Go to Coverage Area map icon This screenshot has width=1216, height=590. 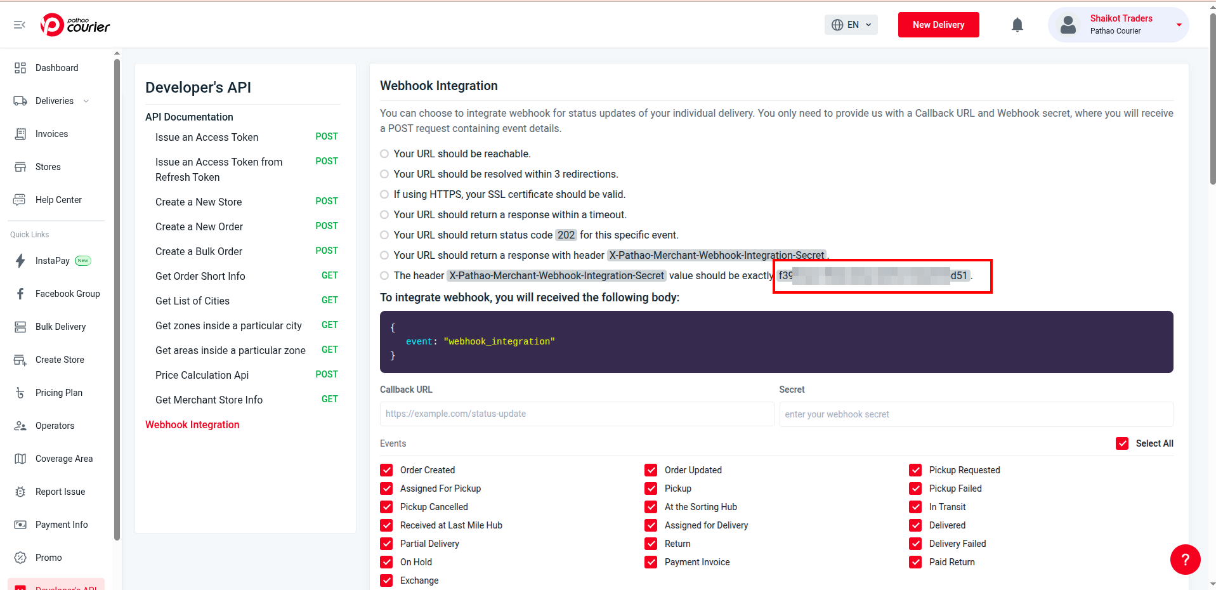pos(20,459)
